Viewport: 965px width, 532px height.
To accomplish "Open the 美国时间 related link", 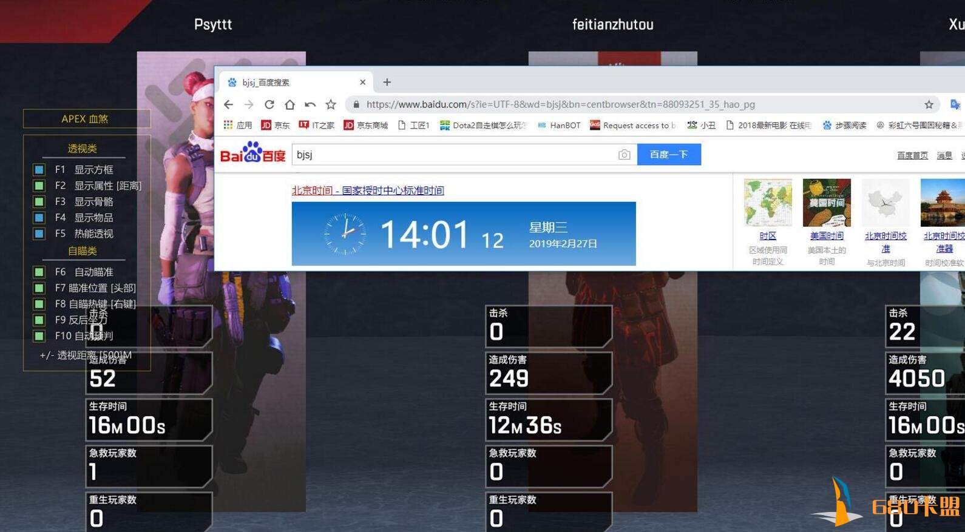I will point(827,236).
